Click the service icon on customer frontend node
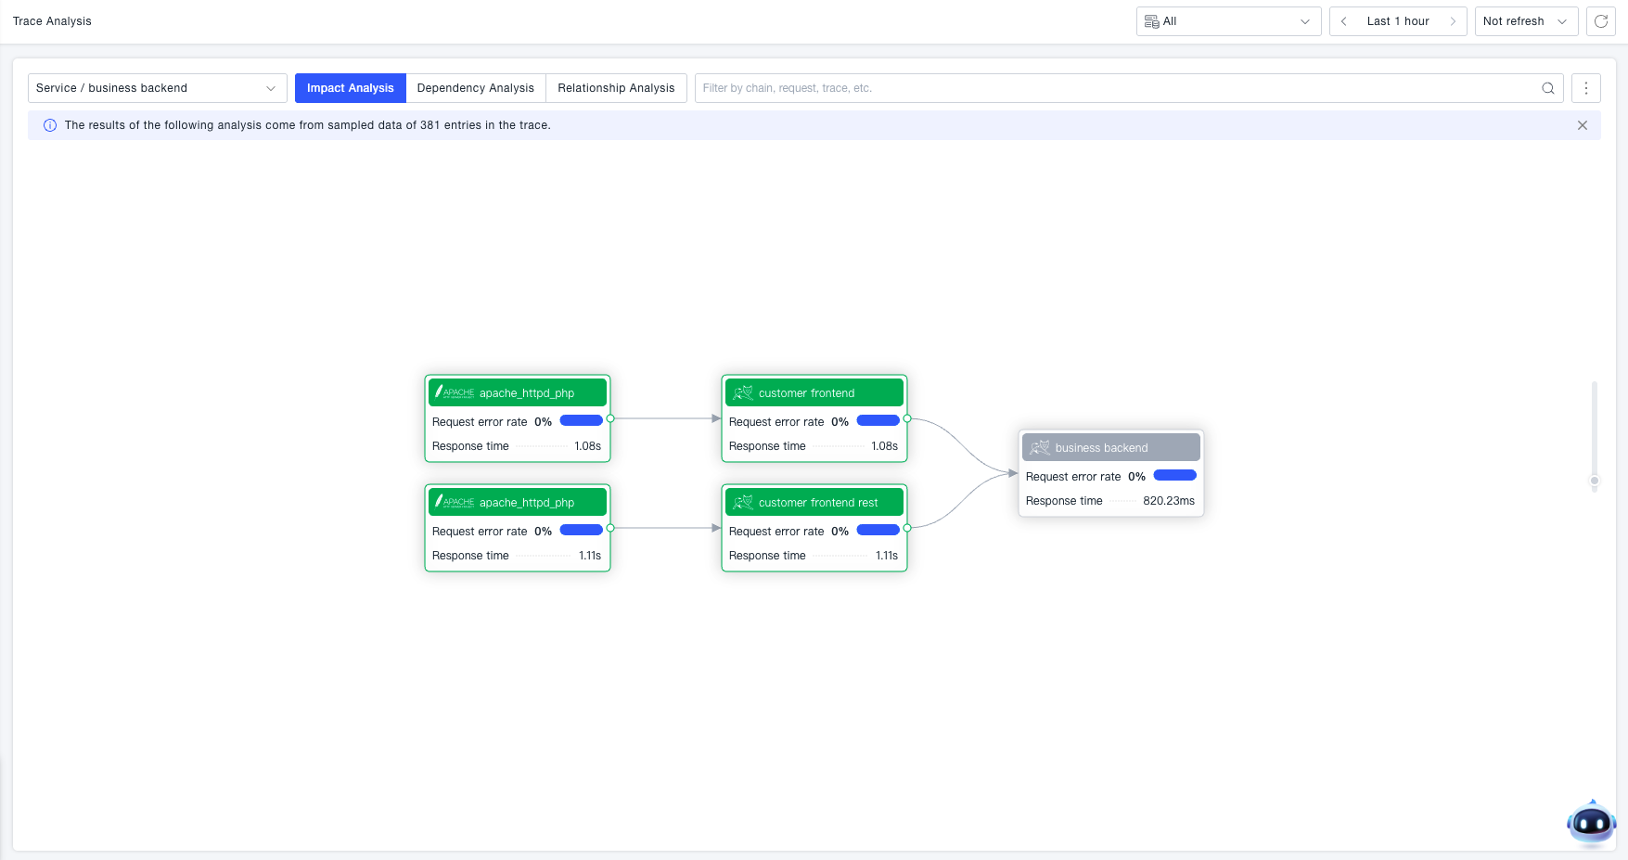Image resolution: width=1628 pixels, height=860 pixels. point(742,392)
